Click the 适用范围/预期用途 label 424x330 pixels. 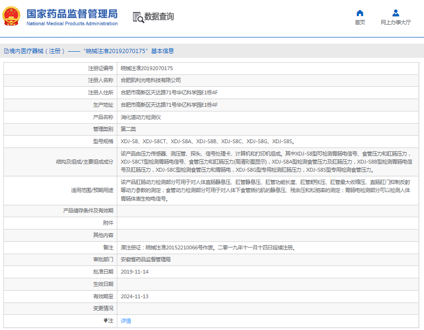click(x=92, y=191)
